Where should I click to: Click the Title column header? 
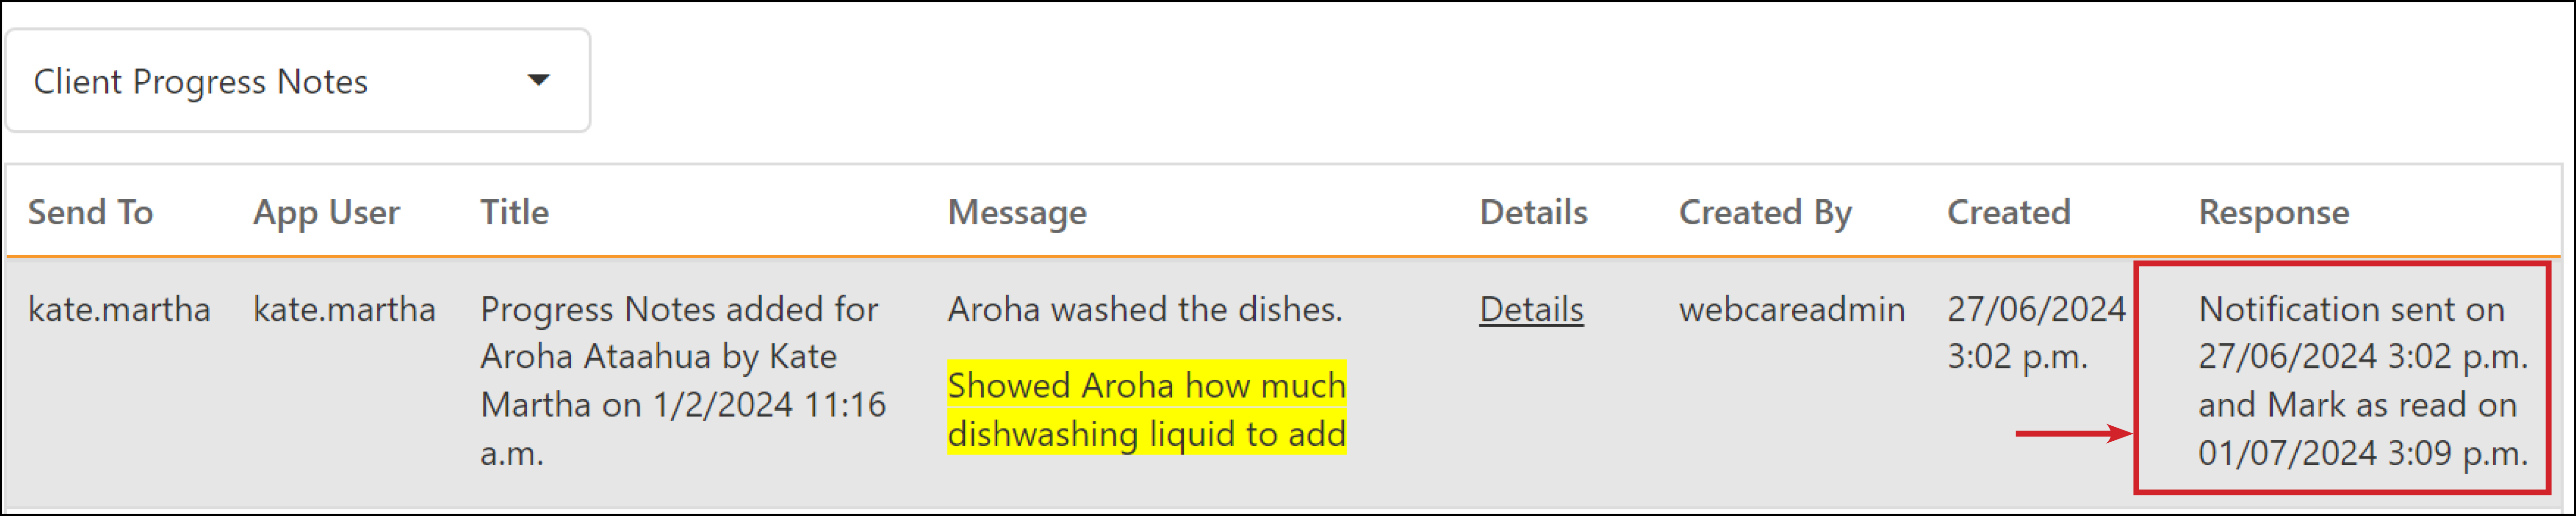click(x=514, y=212)
